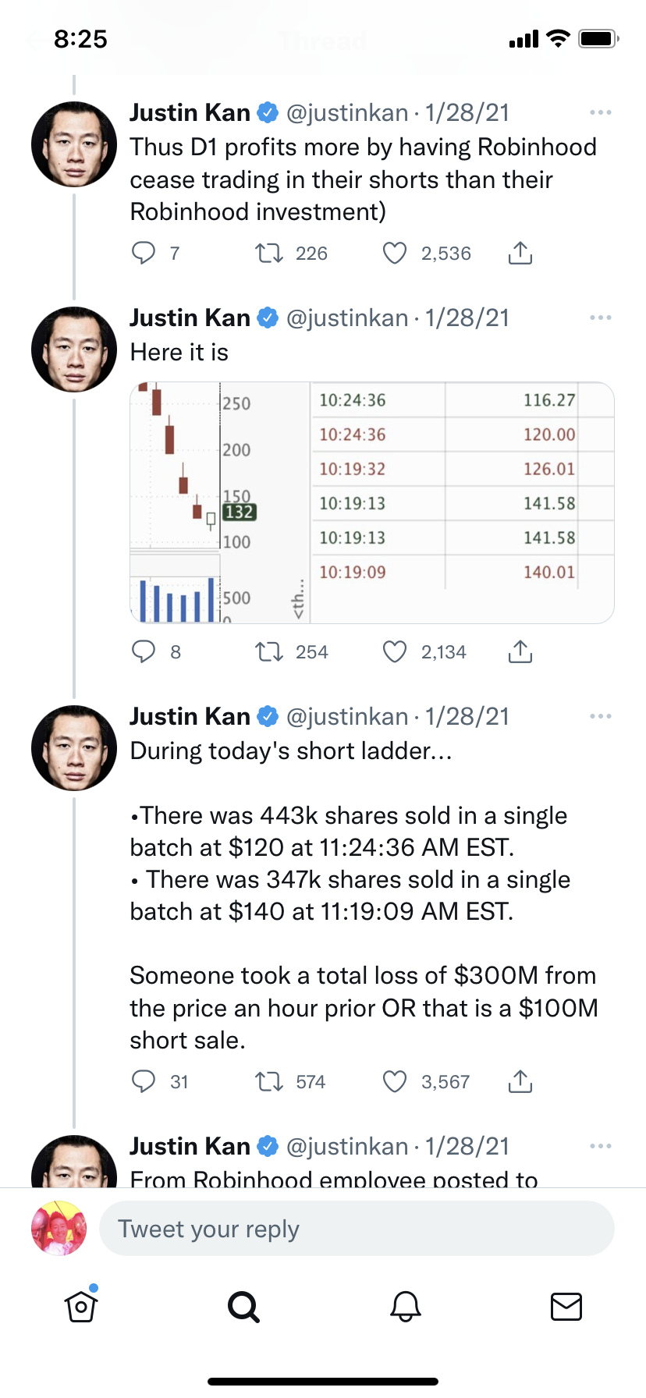Open Justin Kan's avatar on "Here it is" tweet
Screen dimensions: 646x1398
(74, 349)
